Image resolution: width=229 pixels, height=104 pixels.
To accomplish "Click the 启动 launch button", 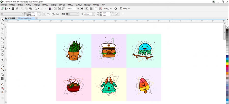I will pos(125,9).
